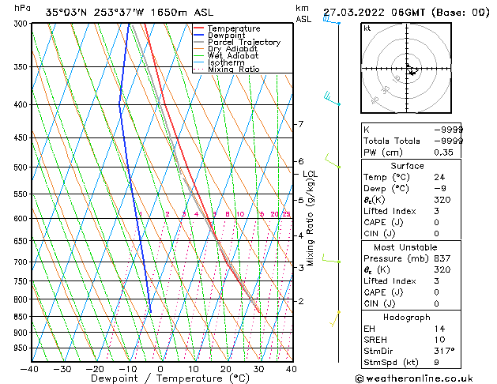Click the 'PW (cm)' value 0.35
The image size is (497, 384).
pos(443,152)
